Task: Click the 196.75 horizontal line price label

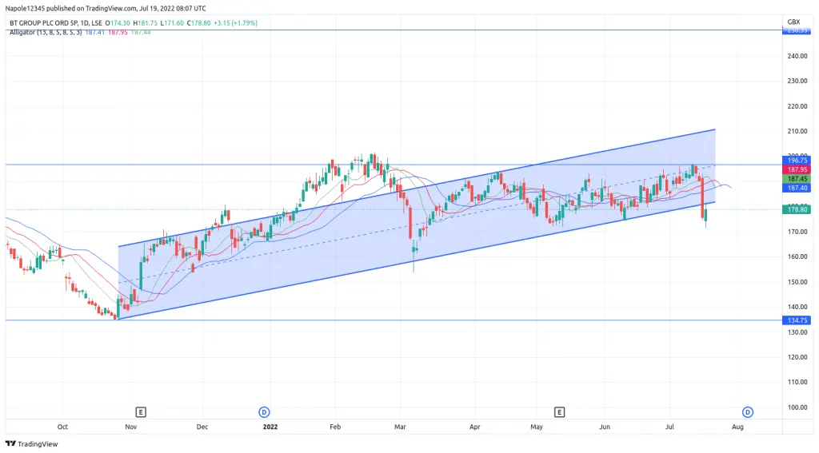Action: click(797, 161)
